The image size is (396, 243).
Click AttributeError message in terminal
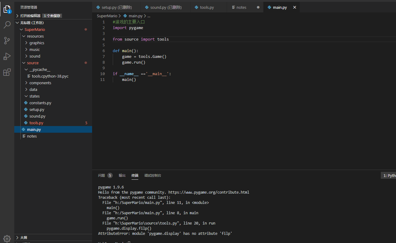click(165, 233)
